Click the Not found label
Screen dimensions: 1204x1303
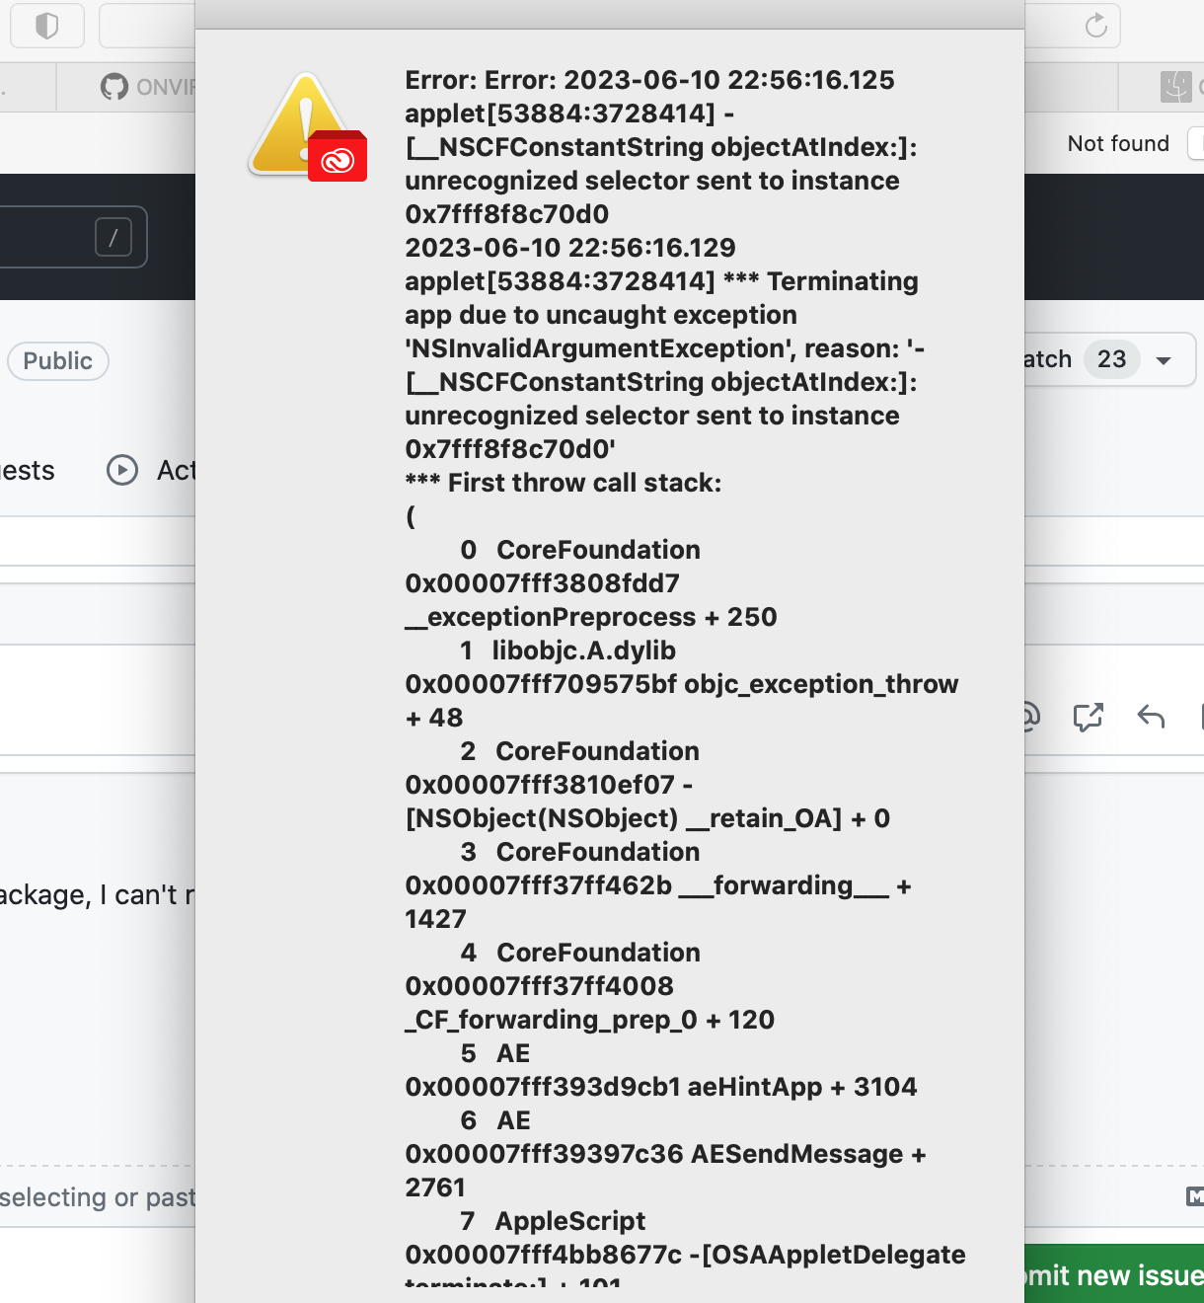click(x=1118, y=143)
